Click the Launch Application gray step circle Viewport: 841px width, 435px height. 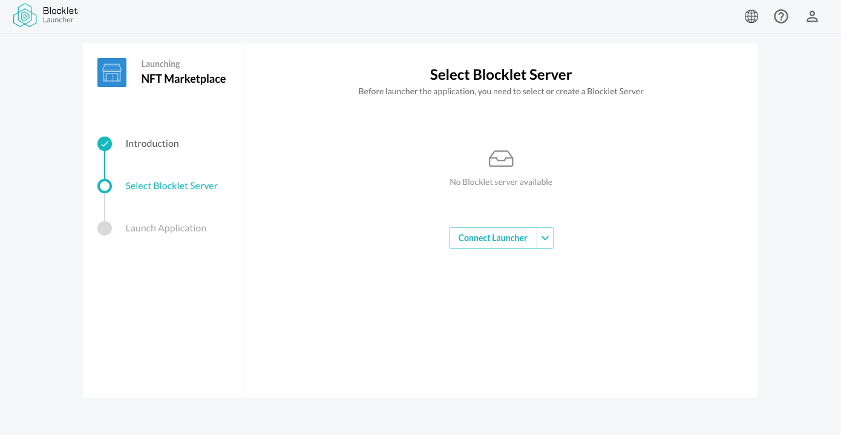click(x=105, y=228)
